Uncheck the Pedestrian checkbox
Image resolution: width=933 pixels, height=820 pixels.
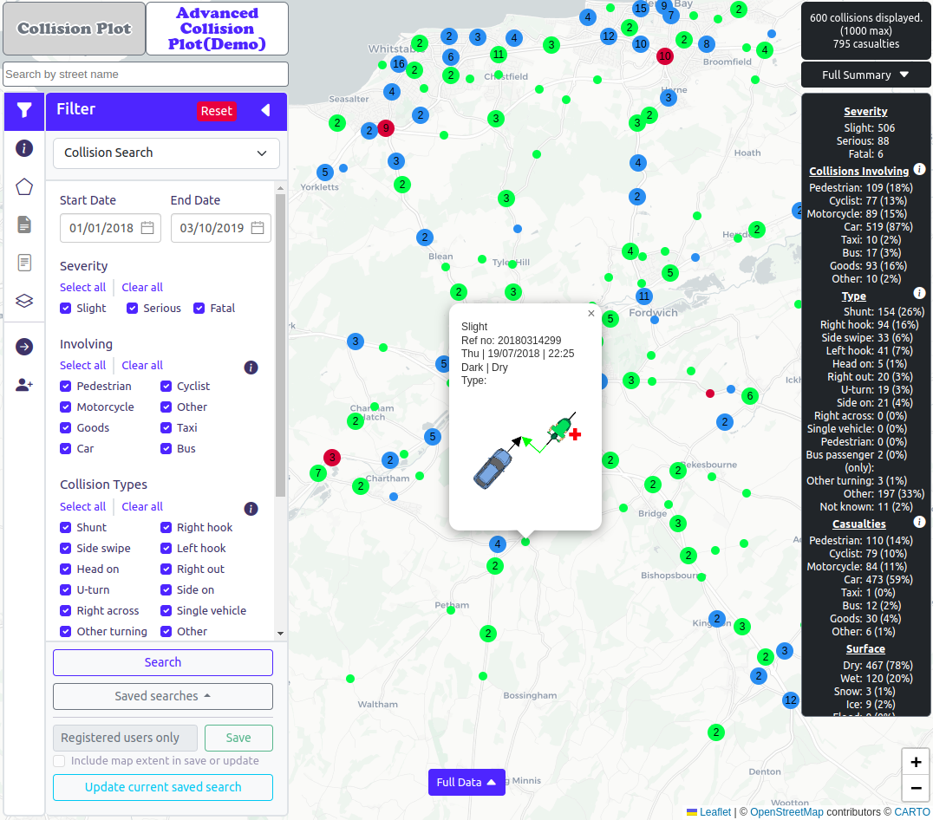(x=66, y=386)
